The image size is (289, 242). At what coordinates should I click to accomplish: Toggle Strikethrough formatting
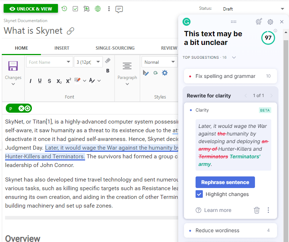49,81
